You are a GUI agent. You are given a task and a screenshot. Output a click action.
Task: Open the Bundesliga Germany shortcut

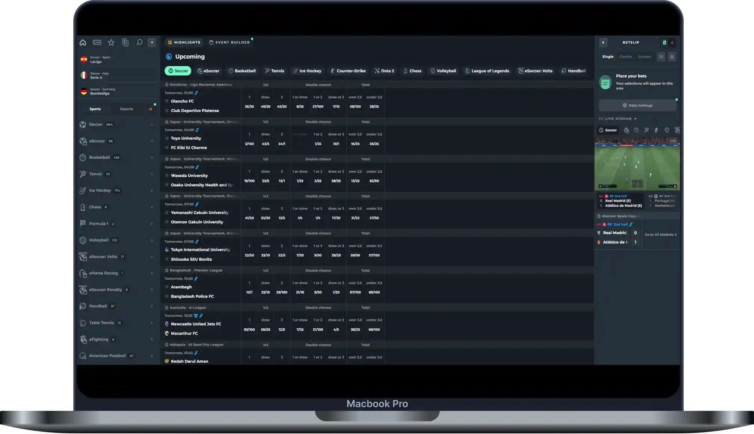(118, 92)
